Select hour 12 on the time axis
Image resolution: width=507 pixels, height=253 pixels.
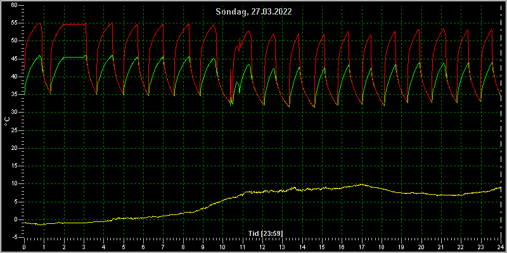262,246
